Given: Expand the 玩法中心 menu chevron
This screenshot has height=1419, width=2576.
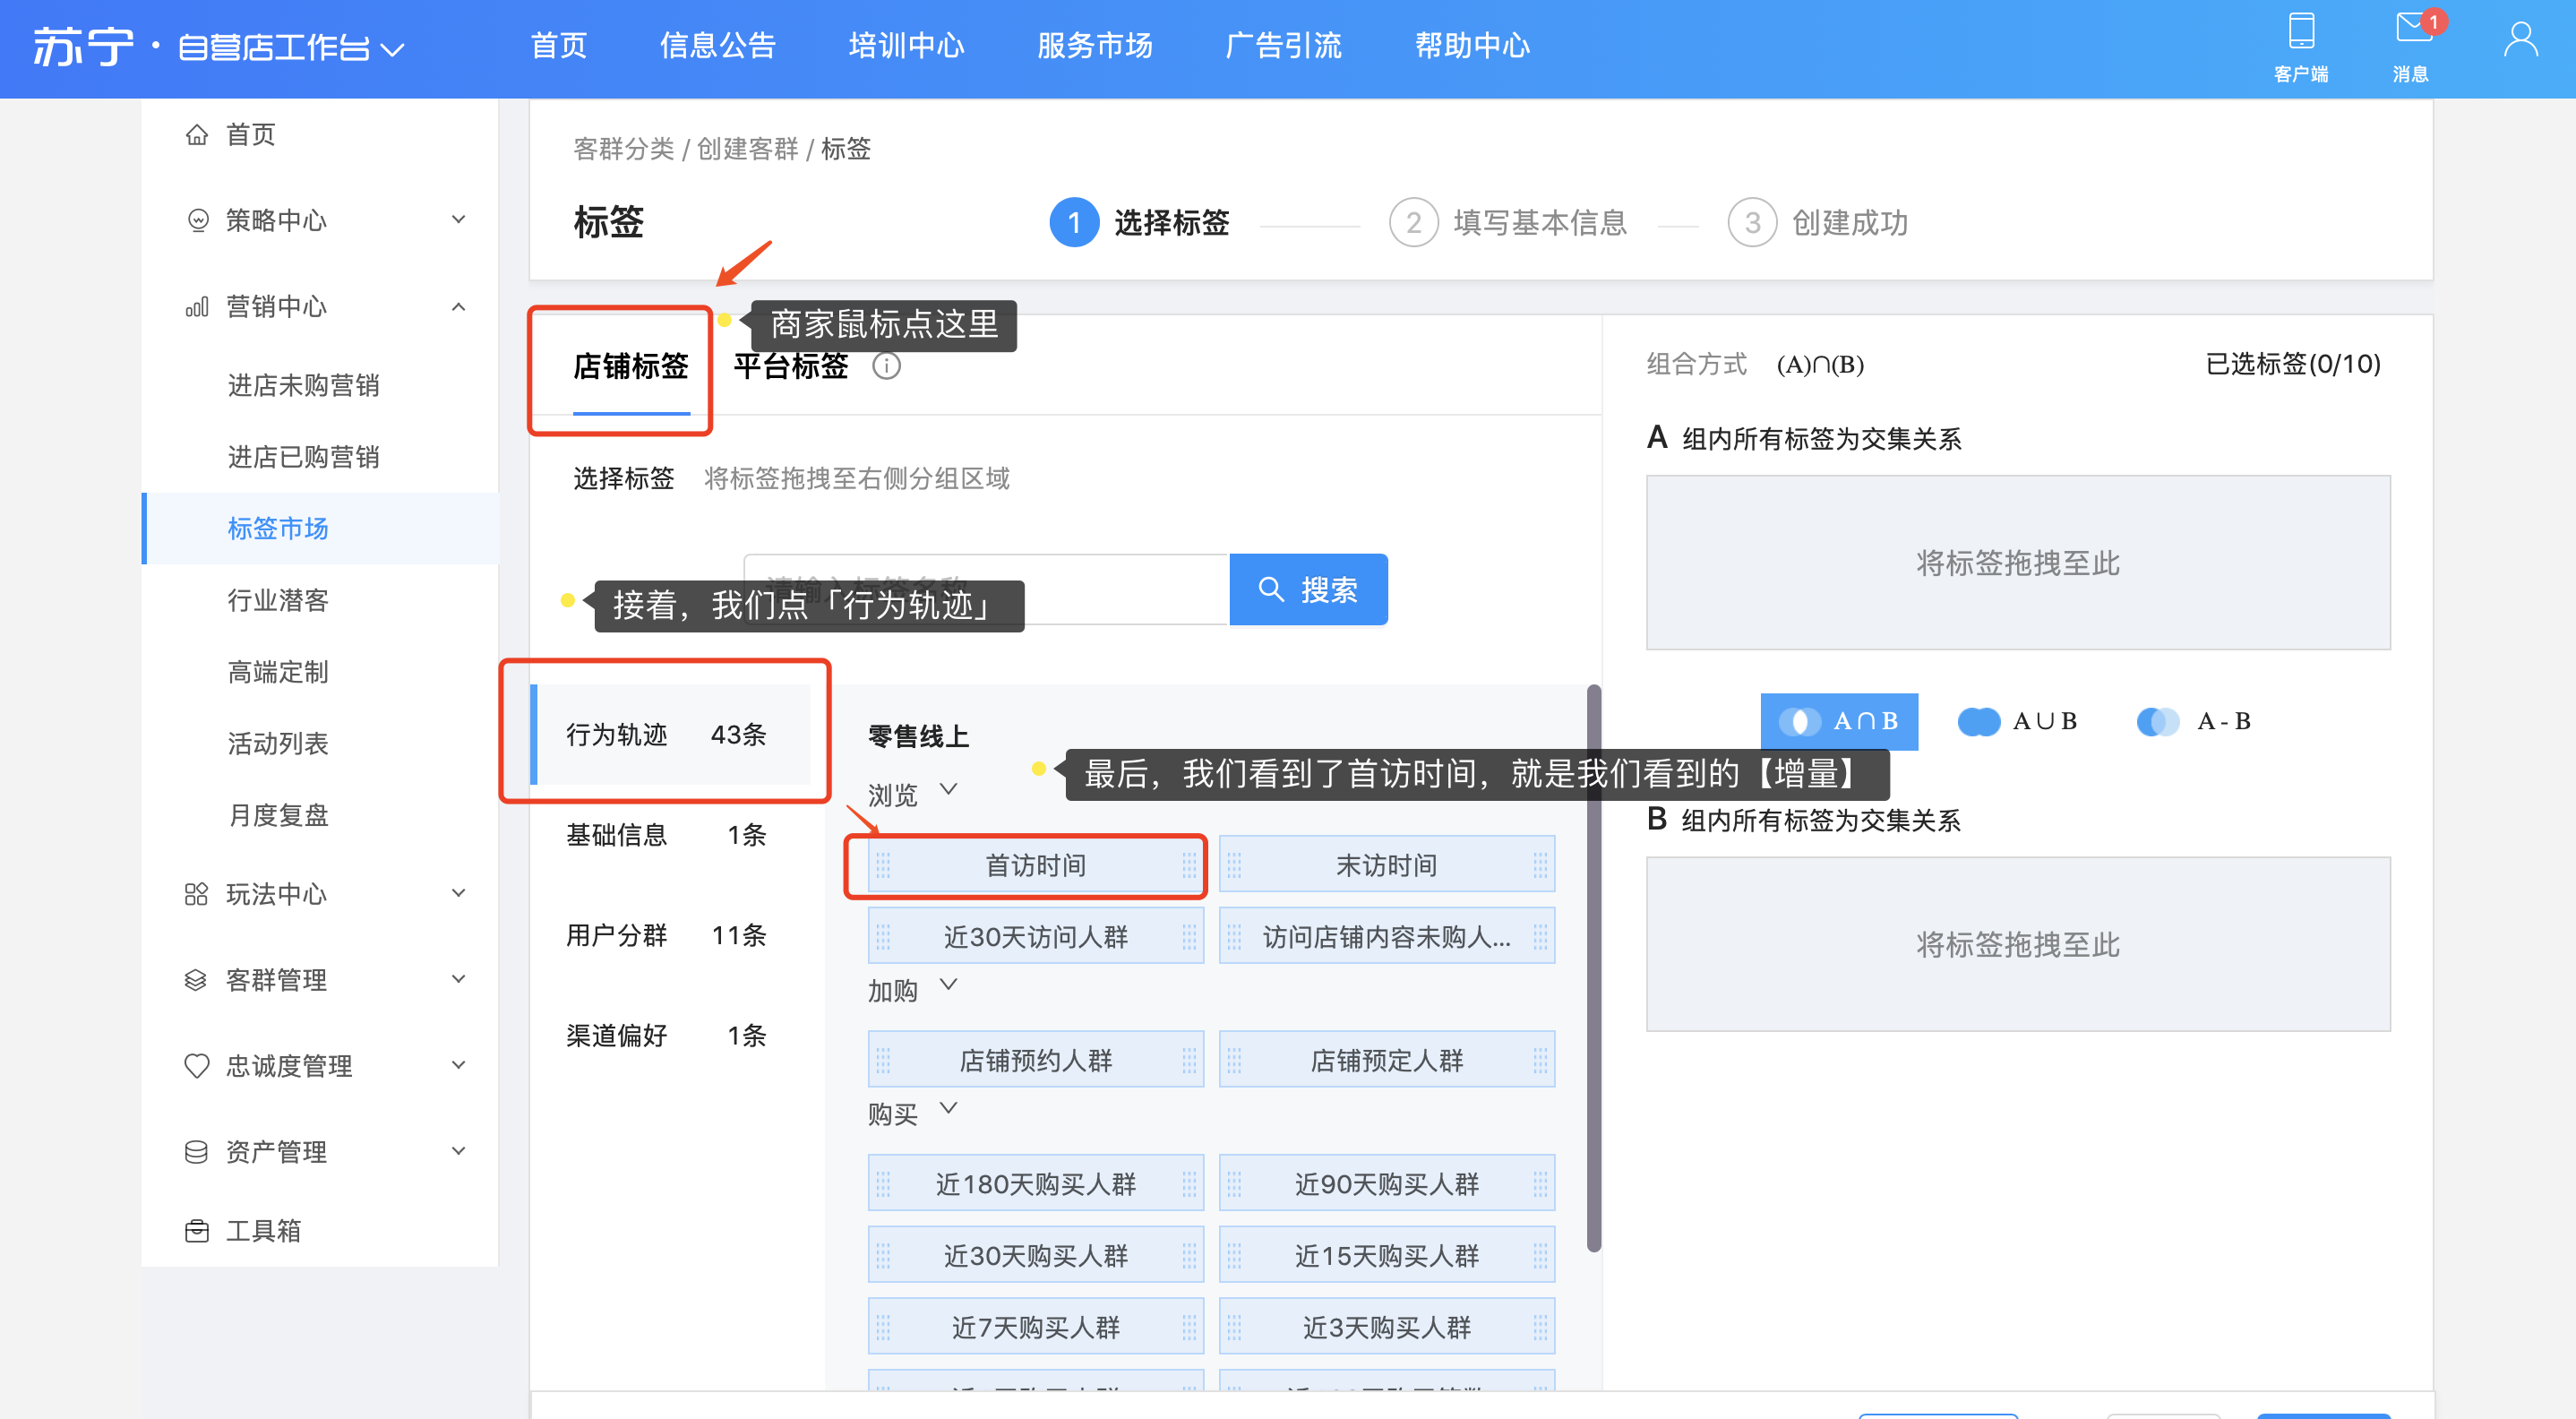Looking at the screenshot, I should 459,893.
